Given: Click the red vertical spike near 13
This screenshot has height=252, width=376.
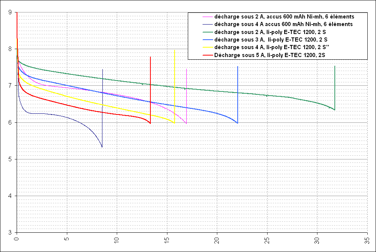Looking at the screenshot, I should pyautogui.click(x=150, y=87).
